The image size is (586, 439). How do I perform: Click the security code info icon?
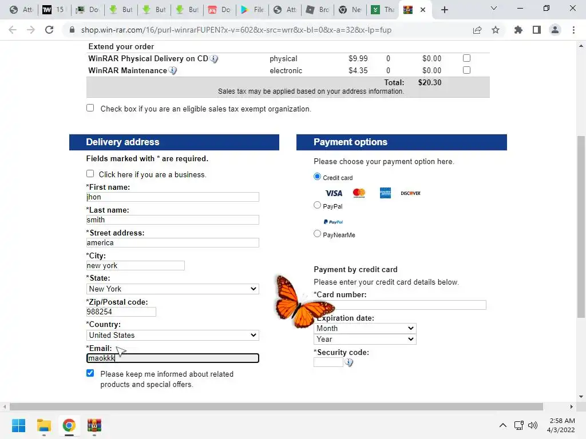(x=349, y=362)
